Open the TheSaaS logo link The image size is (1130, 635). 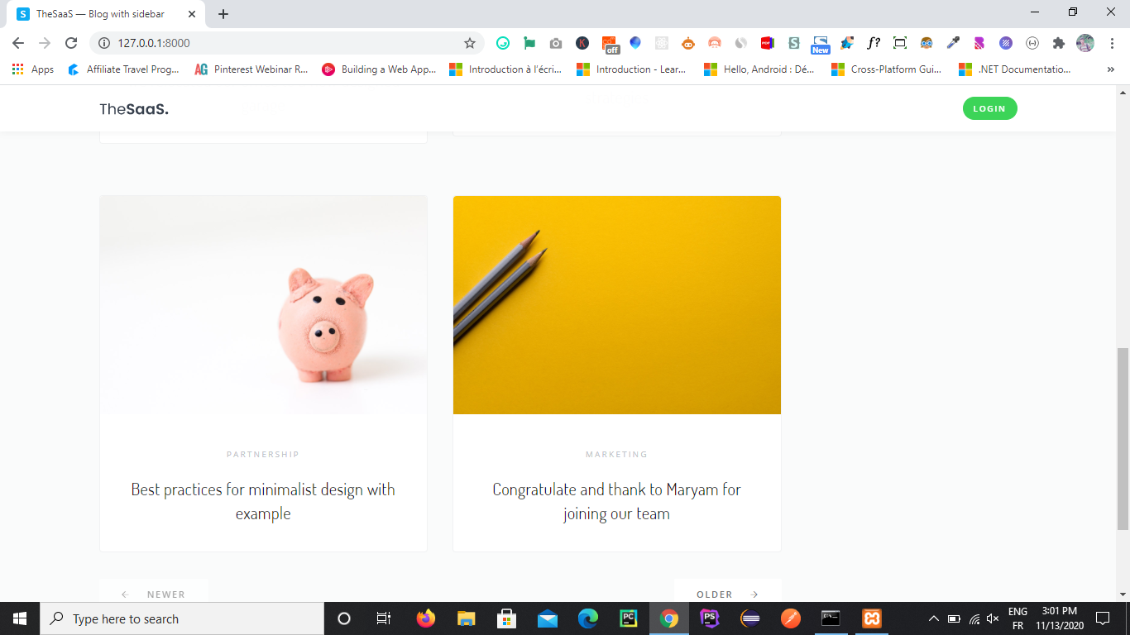tap(134, 109)
